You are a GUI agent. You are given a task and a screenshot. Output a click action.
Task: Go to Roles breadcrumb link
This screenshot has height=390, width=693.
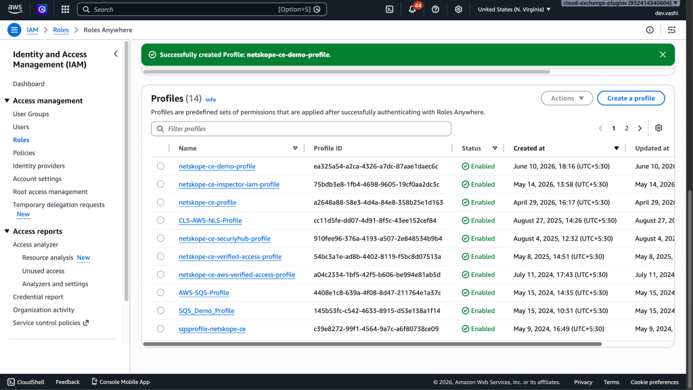[61, 30]
